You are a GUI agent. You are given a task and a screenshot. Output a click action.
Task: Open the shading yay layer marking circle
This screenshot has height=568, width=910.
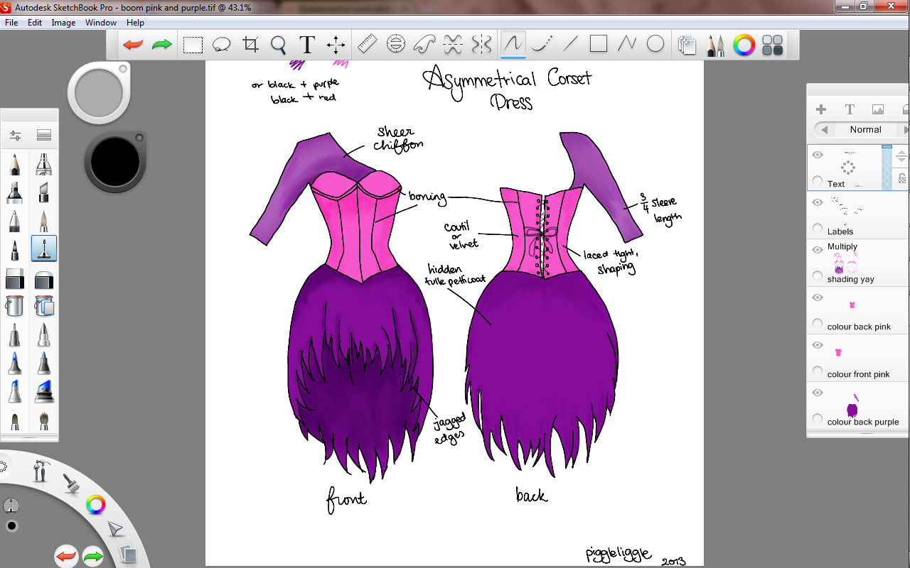click(x=818, y=276)
